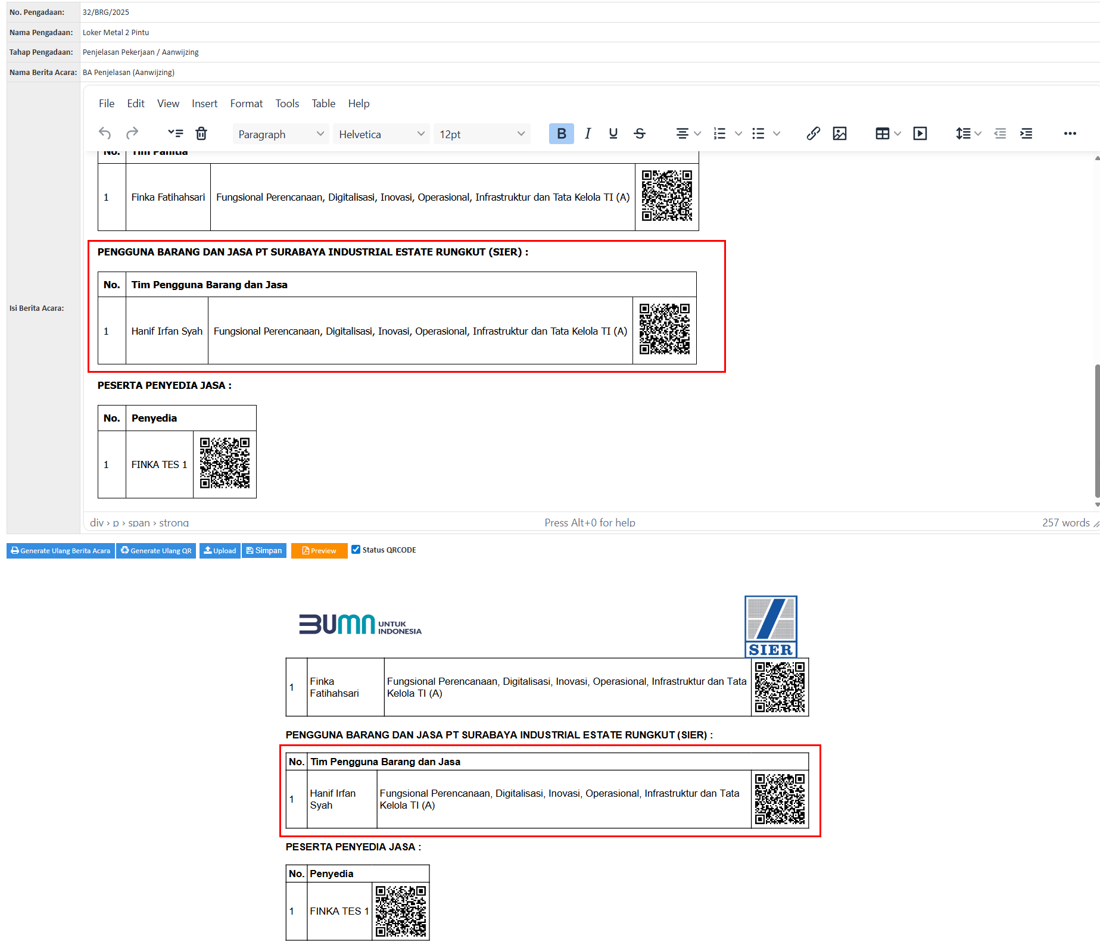
Task: Click the 'PESERTA PENYEDIA JASA :' heading in the editor
Action: 164,385
